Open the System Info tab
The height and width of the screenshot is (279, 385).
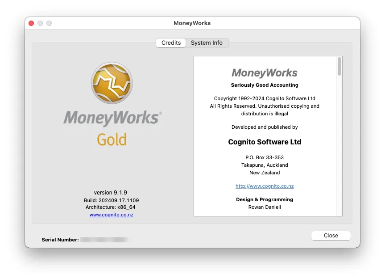207,43
